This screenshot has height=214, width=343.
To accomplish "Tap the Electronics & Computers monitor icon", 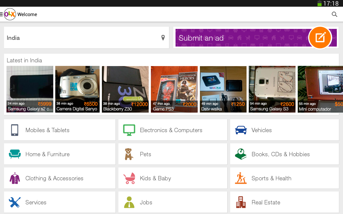I will coord(129,130).
